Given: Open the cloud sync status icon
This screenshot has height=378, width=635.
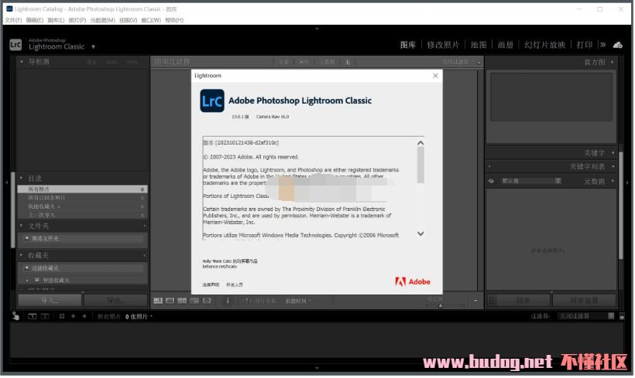Looking at the screenshot, I should 619,45.
